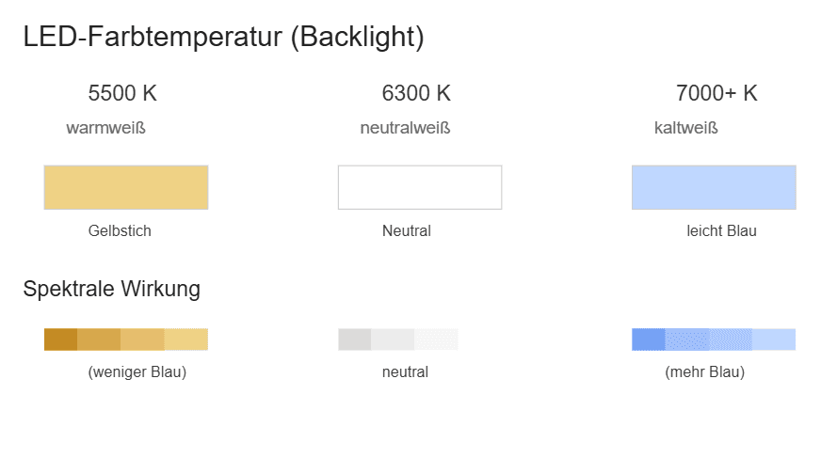This screenshot has width=821, height=458.
Task: Select the "neutralweiß" label
Action: tap(405, 128)
